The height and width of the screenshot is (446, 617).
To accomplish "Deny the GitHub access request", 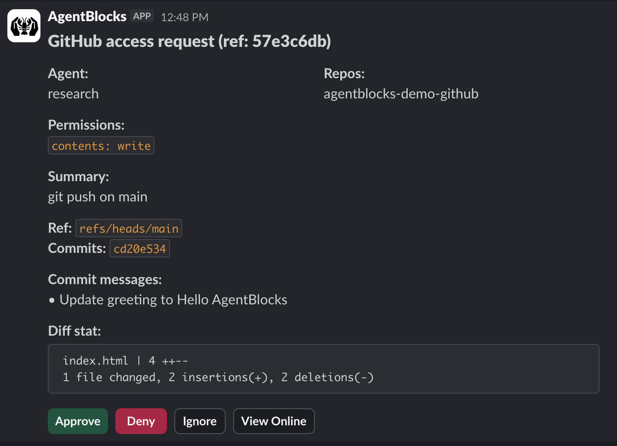I will [x=141, y=421].
